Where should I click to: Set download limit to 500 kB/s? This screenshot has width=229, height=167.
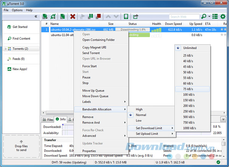pos(192,117)
